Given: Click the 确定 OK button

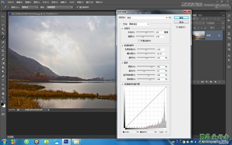Looking at the screenshot, I should point(182,18).
